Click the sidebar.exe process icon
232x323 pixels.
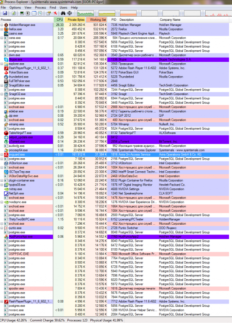(6, 112)
